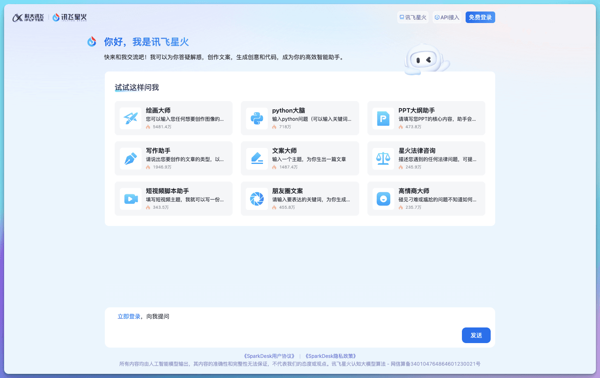The image size is (600, 378).
Task: Click the 短视频脚本助手 description text
Action: coord(185,200)
